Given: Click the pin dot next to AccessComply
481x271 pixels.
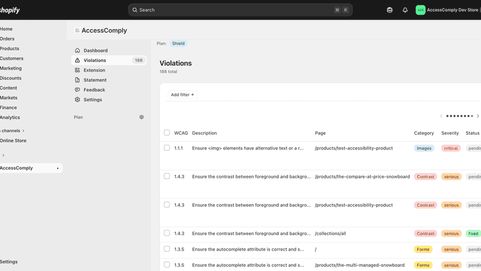Looking at the screenshot, I should click(58, 169).
